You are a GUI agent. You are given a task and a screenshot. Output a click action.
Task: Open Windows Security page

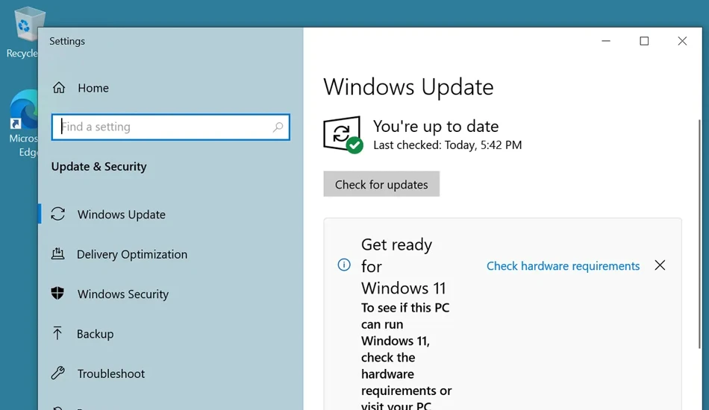(x=123, y=294)
